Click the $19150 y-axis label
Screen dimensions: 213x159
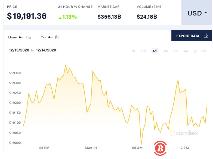(15, 113)
